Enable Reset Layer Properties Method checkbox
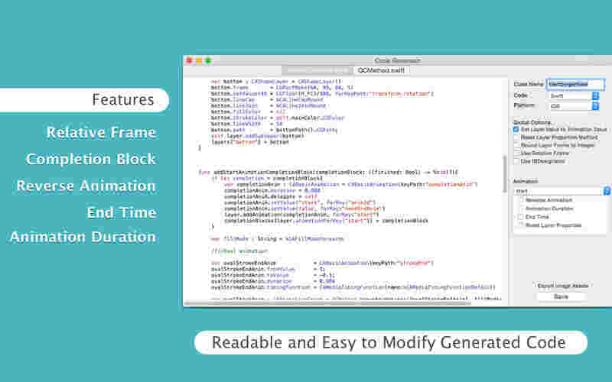 click(516, 138)
